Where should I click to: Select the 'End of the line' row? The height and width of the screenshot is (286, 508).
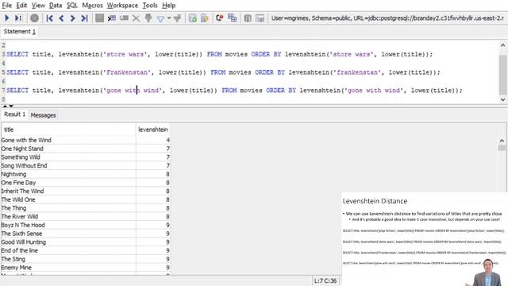(86, 250)
